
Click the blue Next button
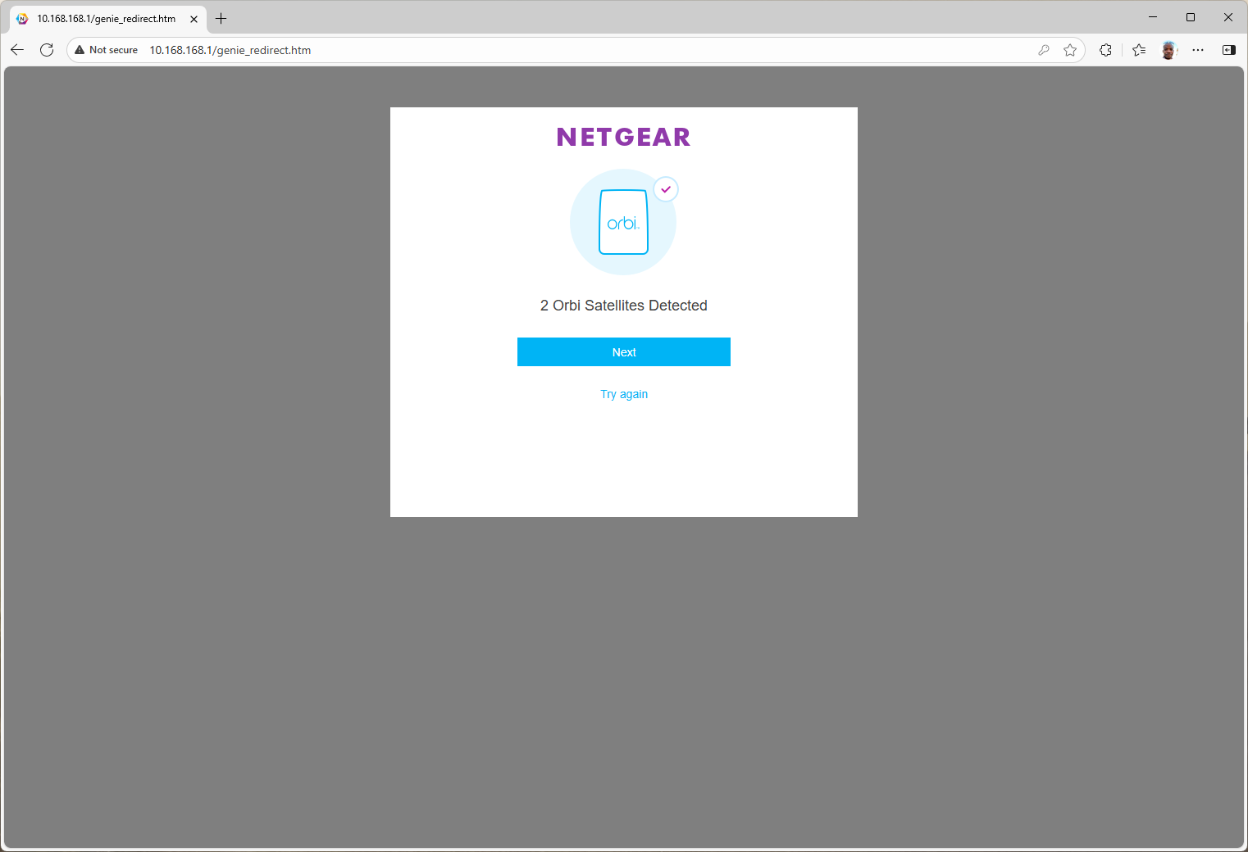click(623, 351)
